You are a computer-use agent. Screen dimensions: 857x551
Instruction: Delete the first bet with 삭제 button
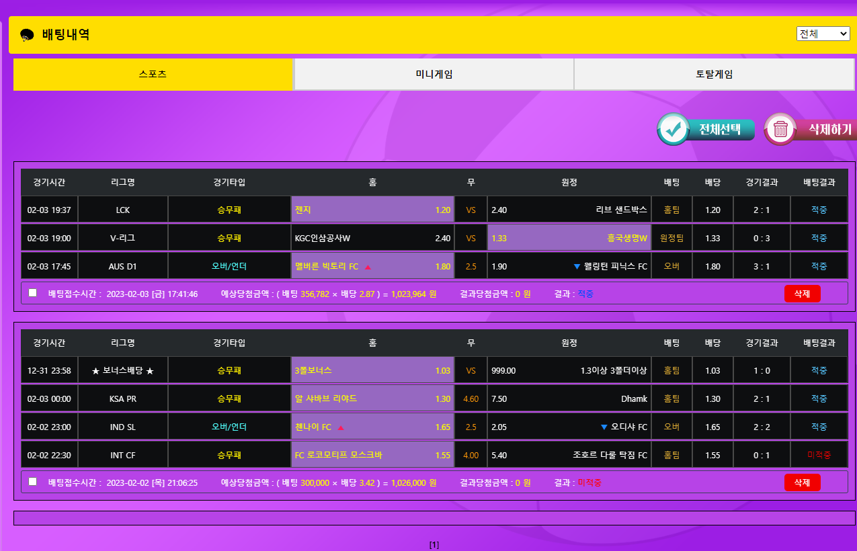pyautogui.click(x=802, y=294)
